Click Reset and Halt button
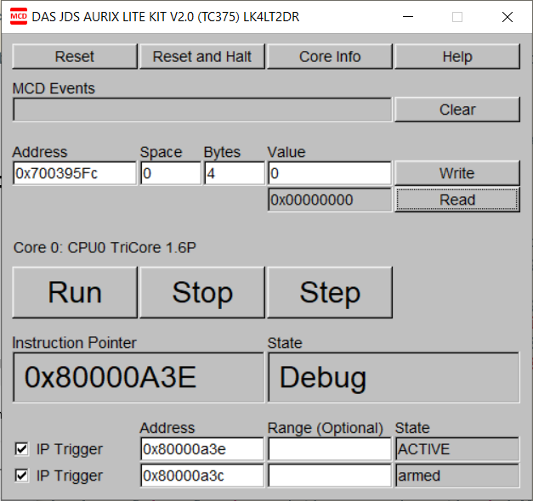 [202, 56]
